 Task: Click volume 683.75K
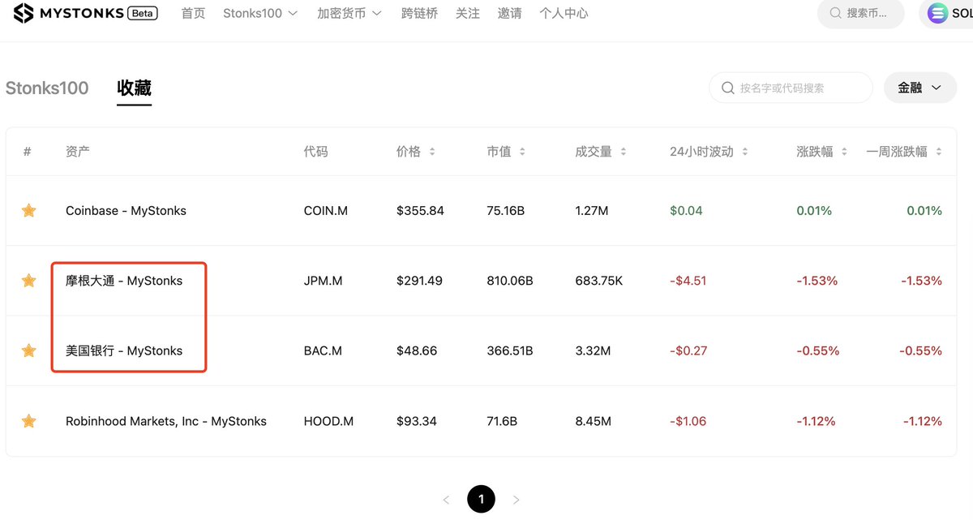click(x=599, y=281)
